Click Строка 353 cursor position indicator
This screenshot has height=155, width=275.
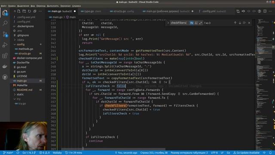click(x=154, y=153)
